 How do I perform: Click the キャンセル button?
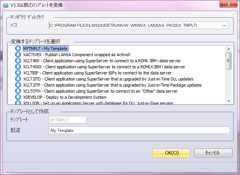(213, 153)
